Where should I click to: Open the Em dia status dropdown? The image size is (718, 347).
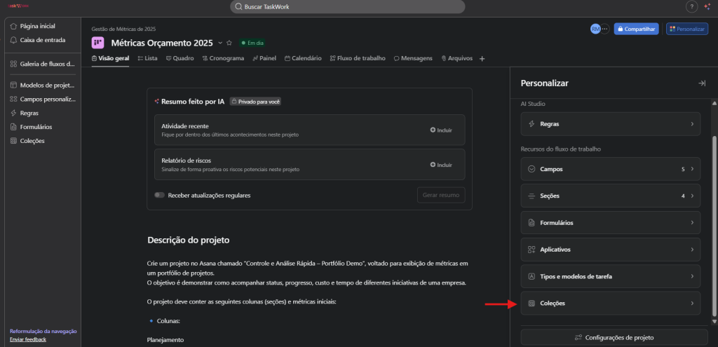252,43
